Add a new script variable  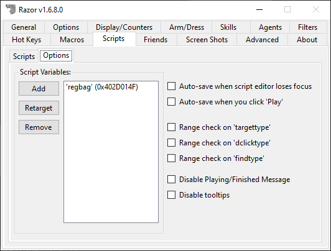click(39, 88)
